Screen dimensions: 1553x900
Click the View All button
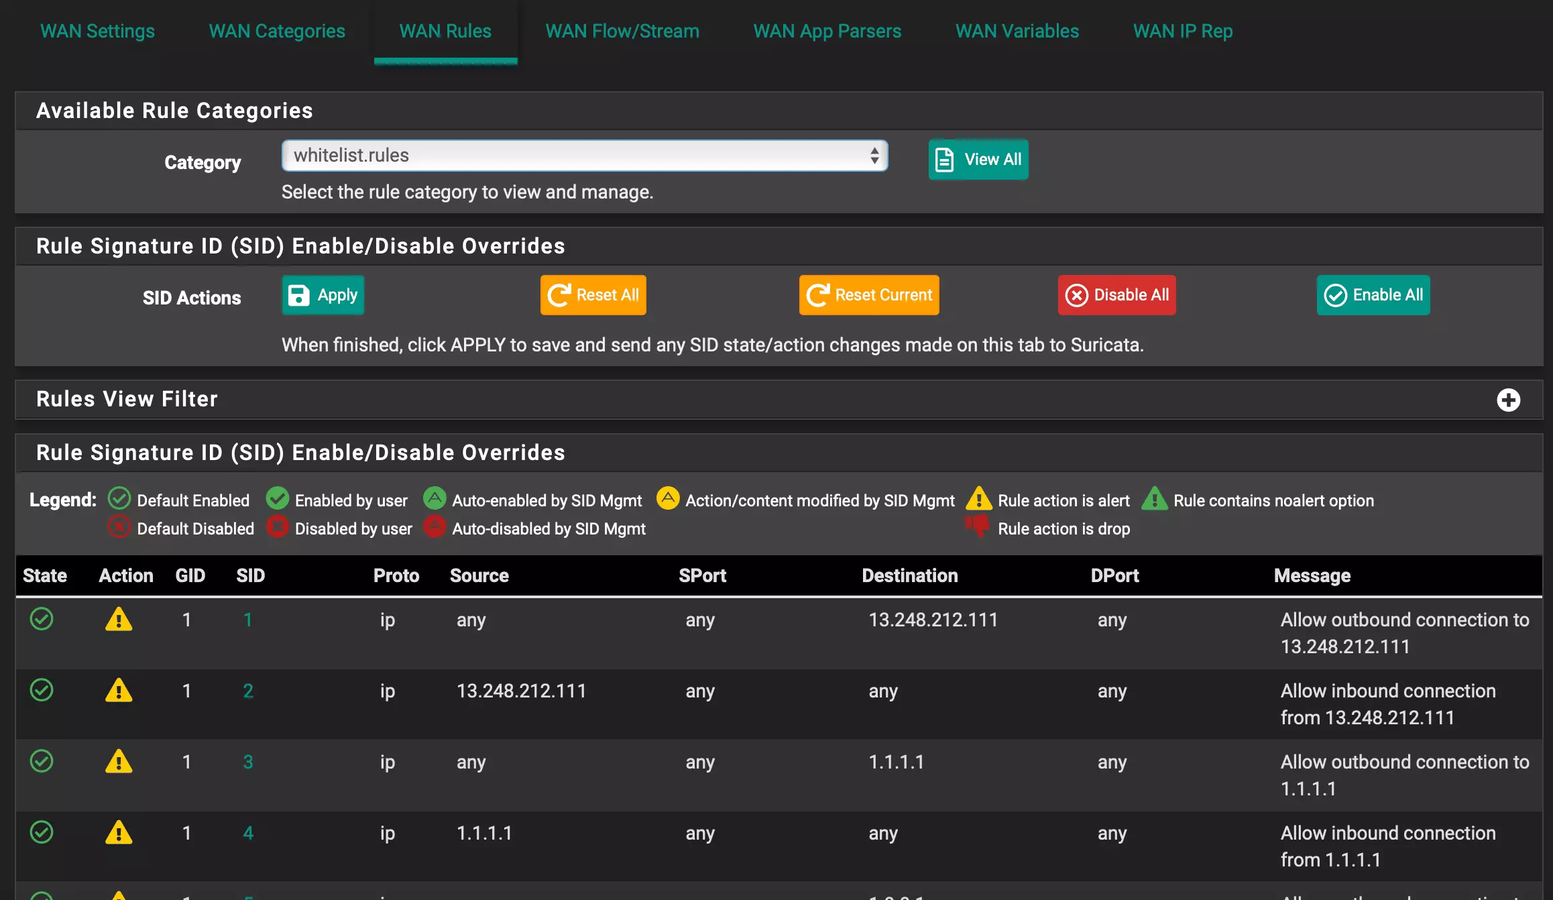(978, 160)
